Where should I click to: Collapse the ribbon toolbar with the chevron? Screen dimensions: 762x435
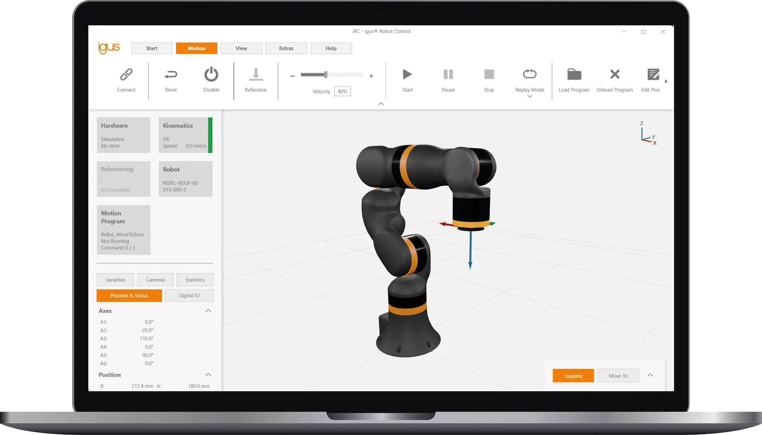[381, 104]
